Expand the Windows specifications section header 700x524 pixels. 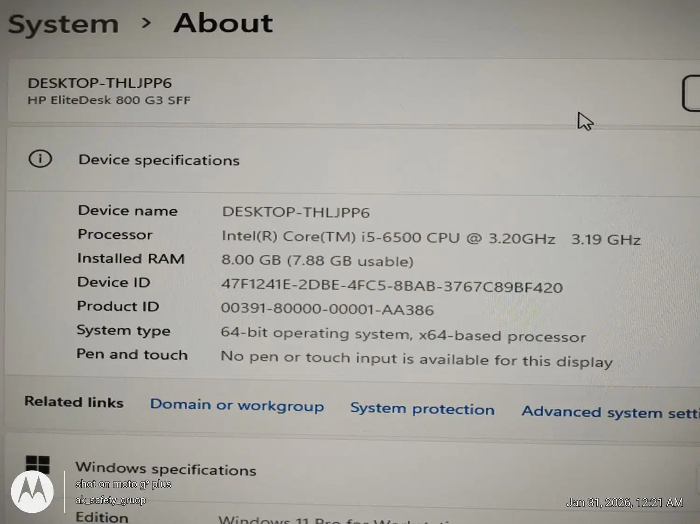point(353,469)
